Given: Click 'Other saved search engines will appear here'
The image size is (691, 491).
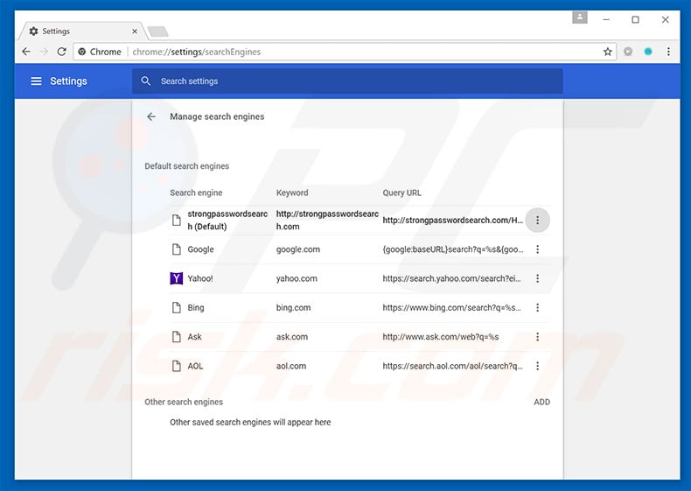Looking at the screenshot, I should pos(250,422).
